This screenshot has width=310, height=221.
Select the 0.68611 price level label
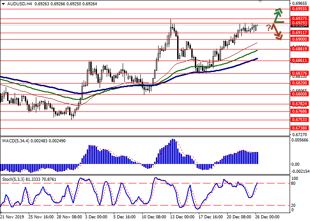click(300, 61)
